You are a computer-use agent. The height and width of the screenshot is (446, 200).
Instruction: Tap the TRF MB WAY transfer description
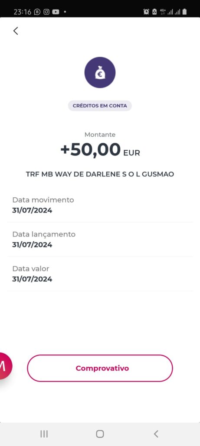[100, 174]
